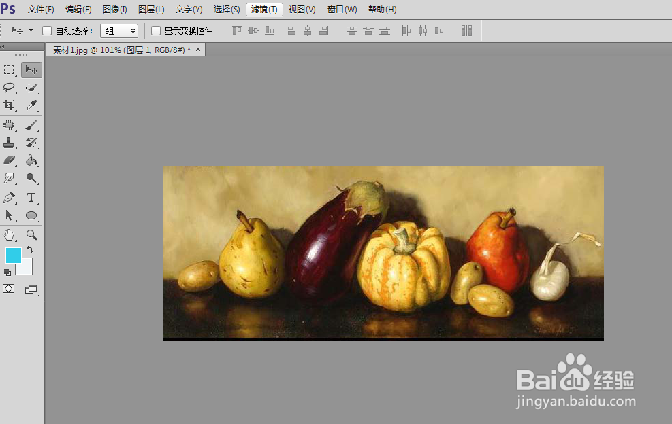672x424 pixels.
Task: Distribute right edges of layers
Action: 439,31
